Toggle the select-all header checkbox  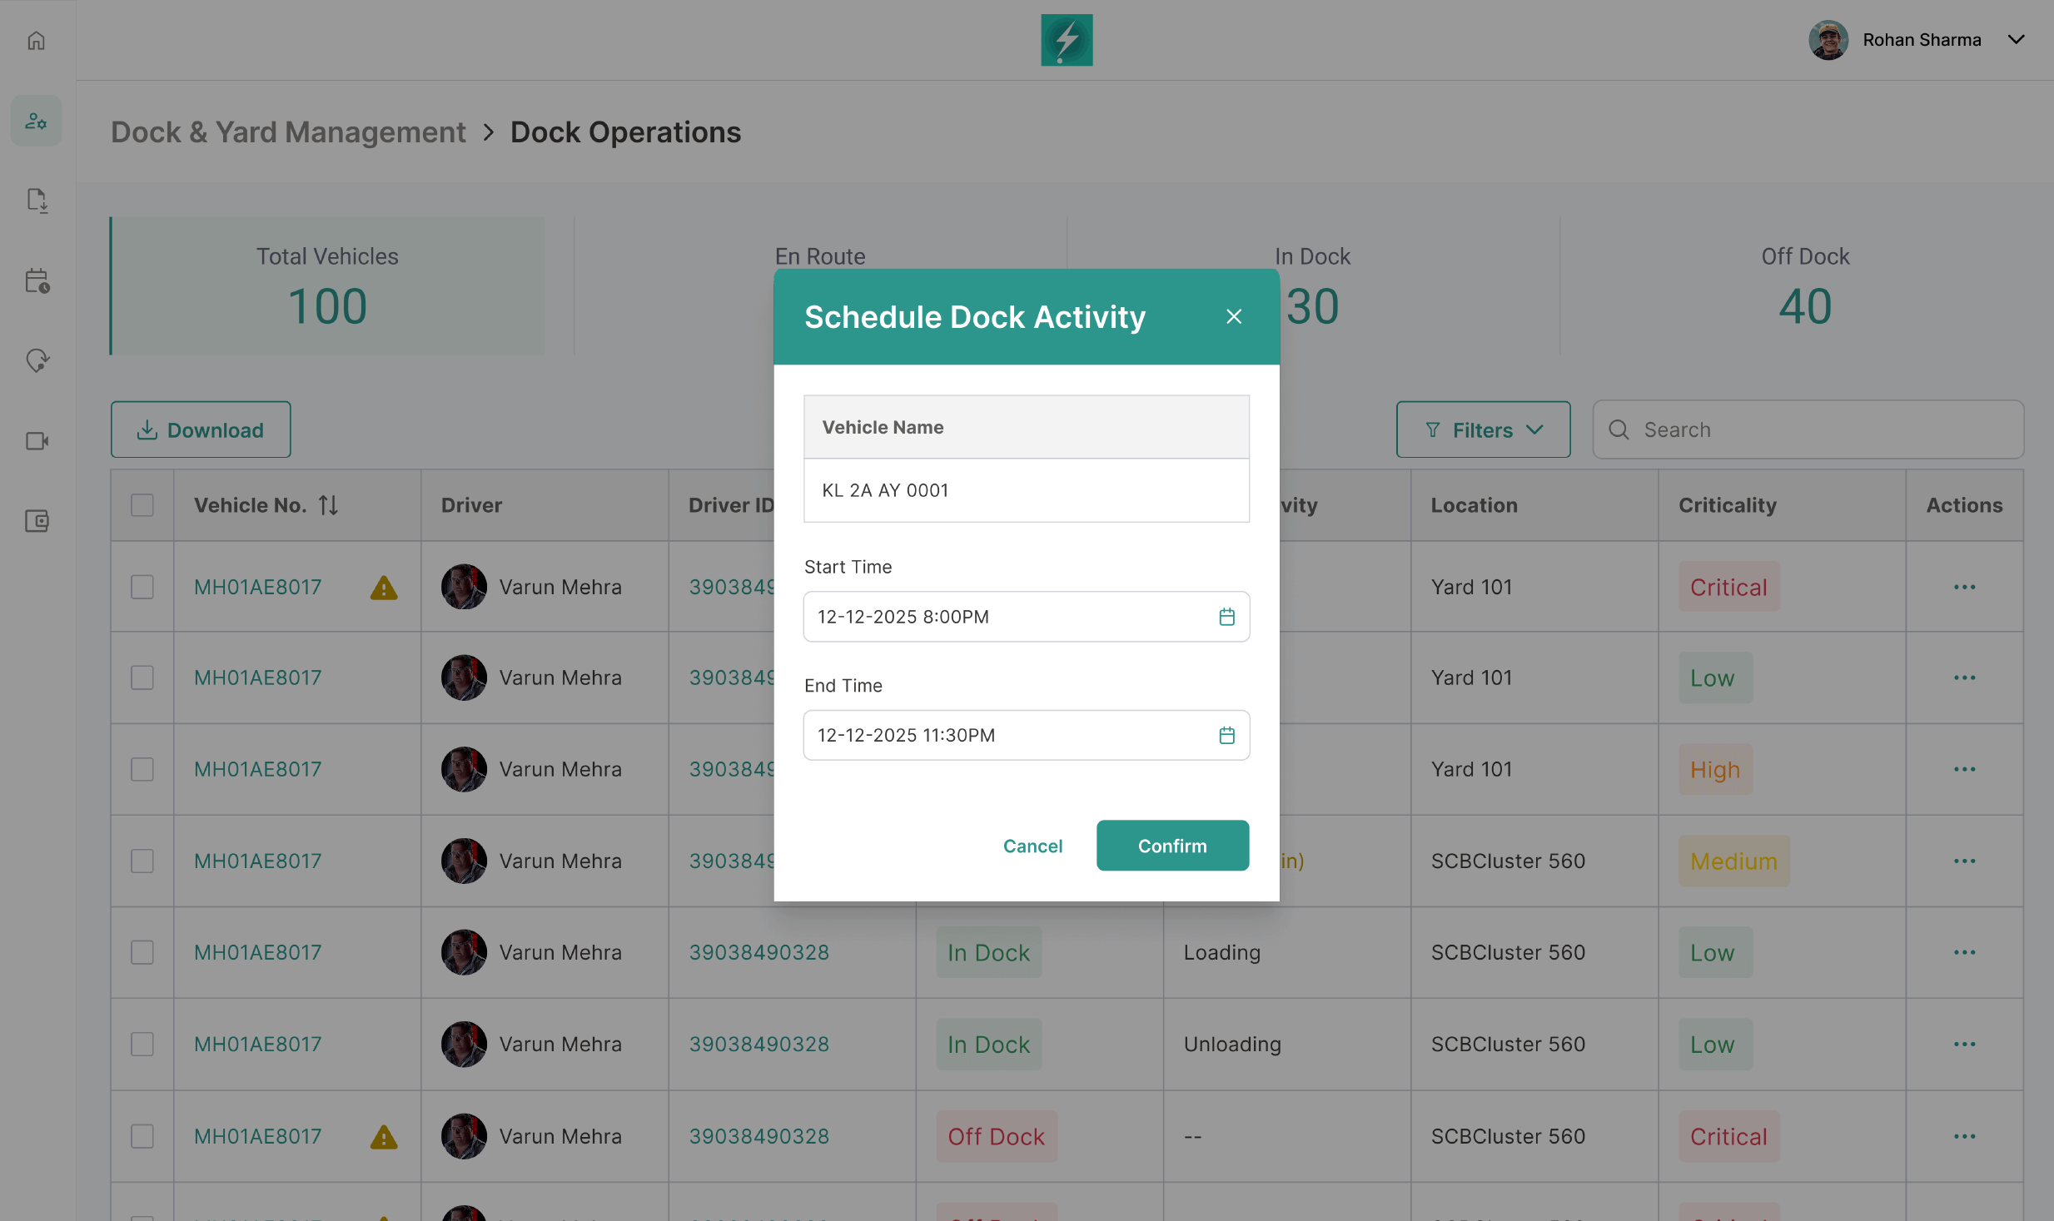click(x=142, y=505)
